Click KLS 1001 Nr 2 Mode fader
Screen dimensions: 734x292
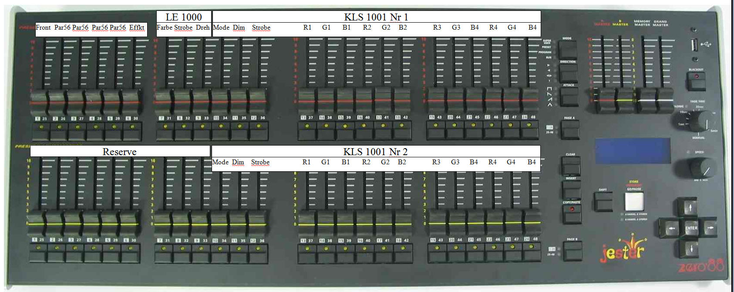pyautogui.click(x=219, y=224)
